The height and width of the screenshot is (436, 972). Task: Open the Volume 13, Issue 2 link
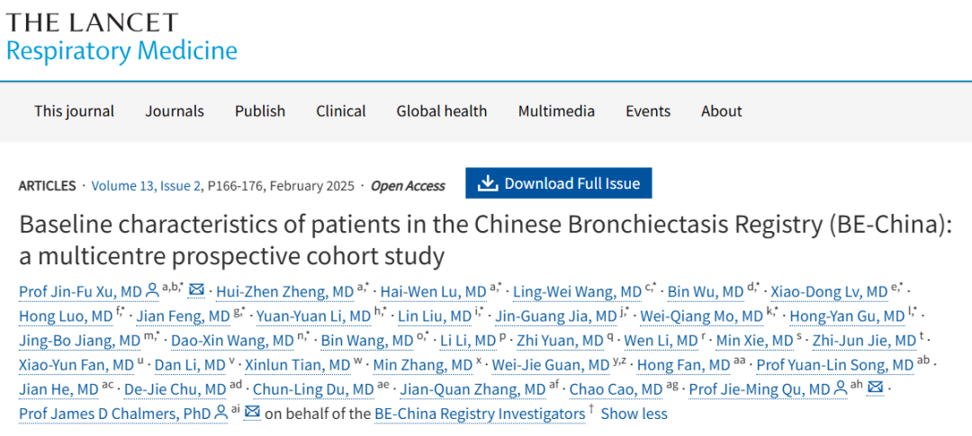click(x=147, y=186)
